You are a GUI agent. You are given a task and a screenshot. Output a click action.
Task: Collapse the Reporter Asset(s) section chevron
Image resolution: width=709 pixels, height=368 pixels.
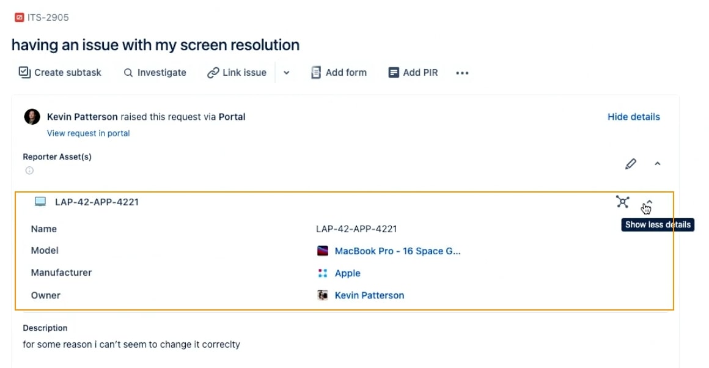(658, 164)
